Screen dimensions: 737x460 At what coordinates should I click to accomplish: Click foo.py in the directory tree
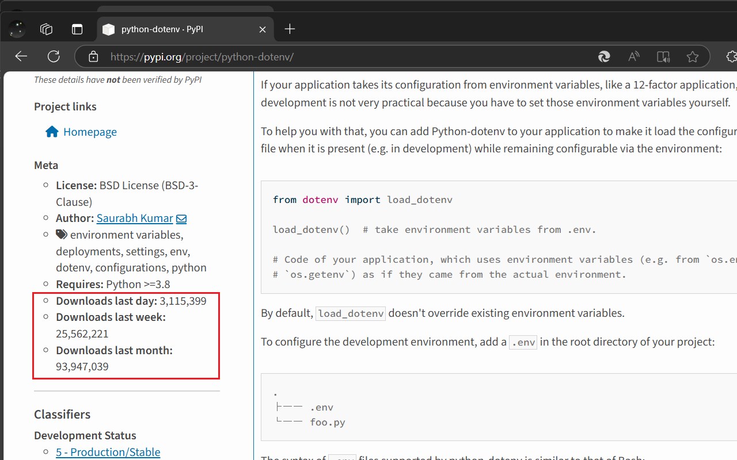328,422
